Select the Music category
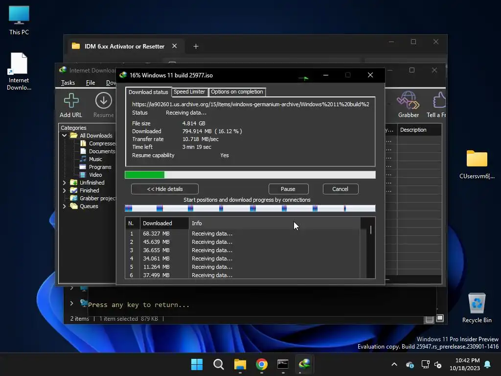The image size is (501, 376). point(91,159)
